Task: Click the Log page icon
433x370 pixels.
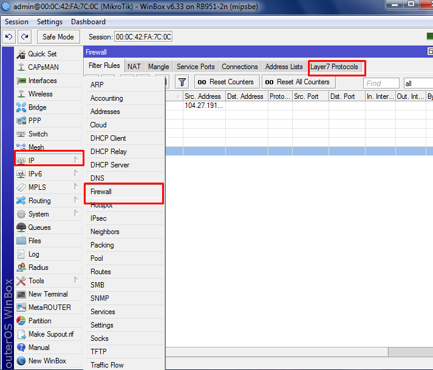Action: point(21,254)
